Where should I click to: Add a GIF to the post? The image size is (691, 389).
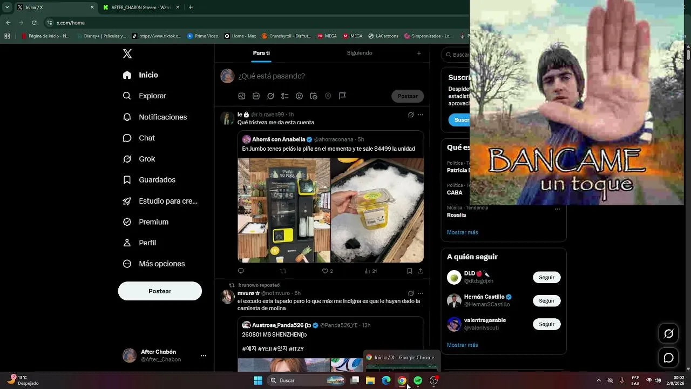(256, 96)
